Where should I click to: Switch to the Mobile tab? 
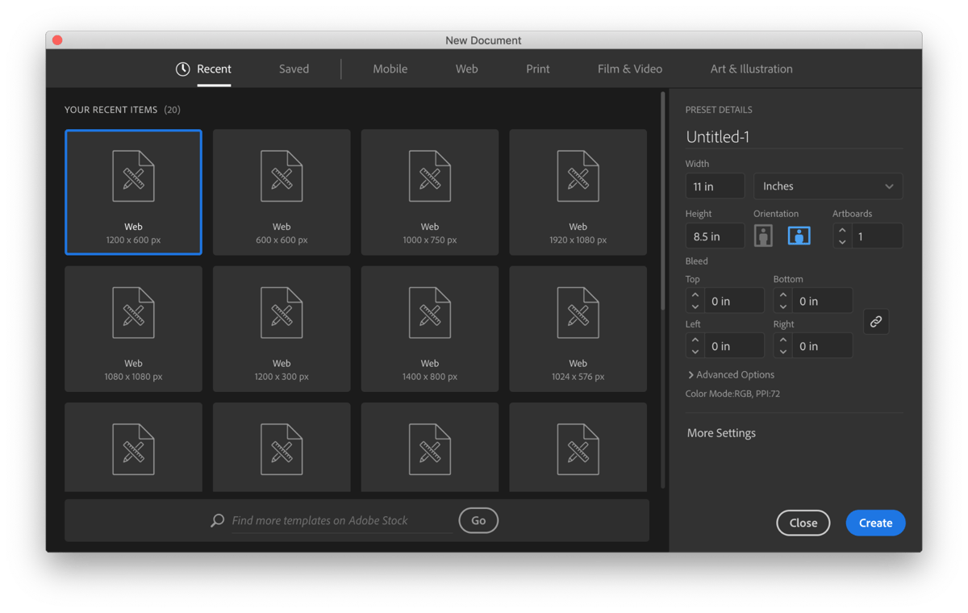[x=390, y=69]
